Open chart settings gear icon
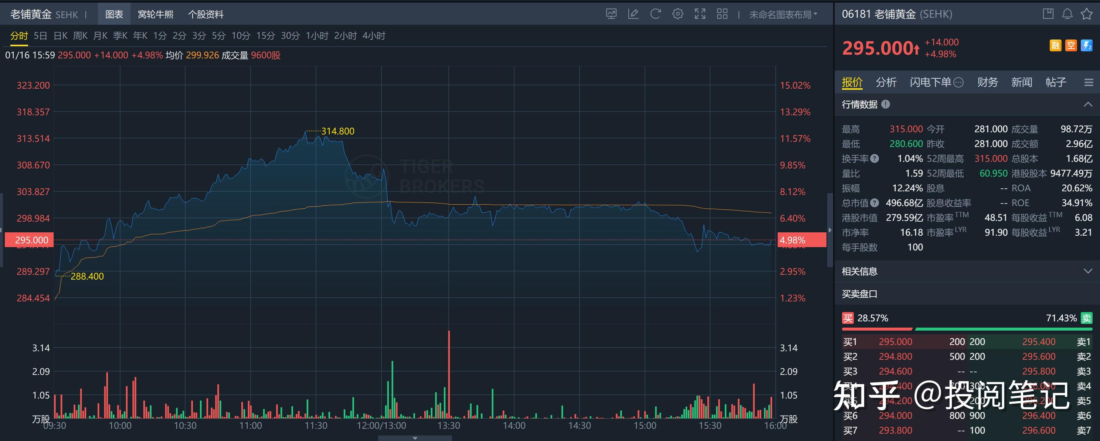Image resolution: width=1100 pixels, height=441 pixels. tap(678, 14)
